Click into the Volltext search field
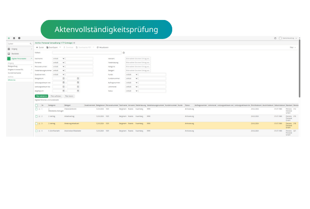Screen dimensions: 310x209 pos(87,52)
